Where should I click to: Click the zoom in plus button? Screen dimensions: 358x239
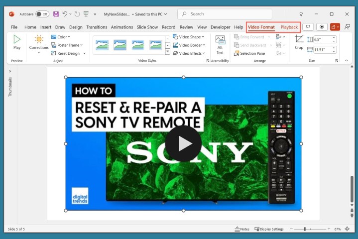[329, 229]
